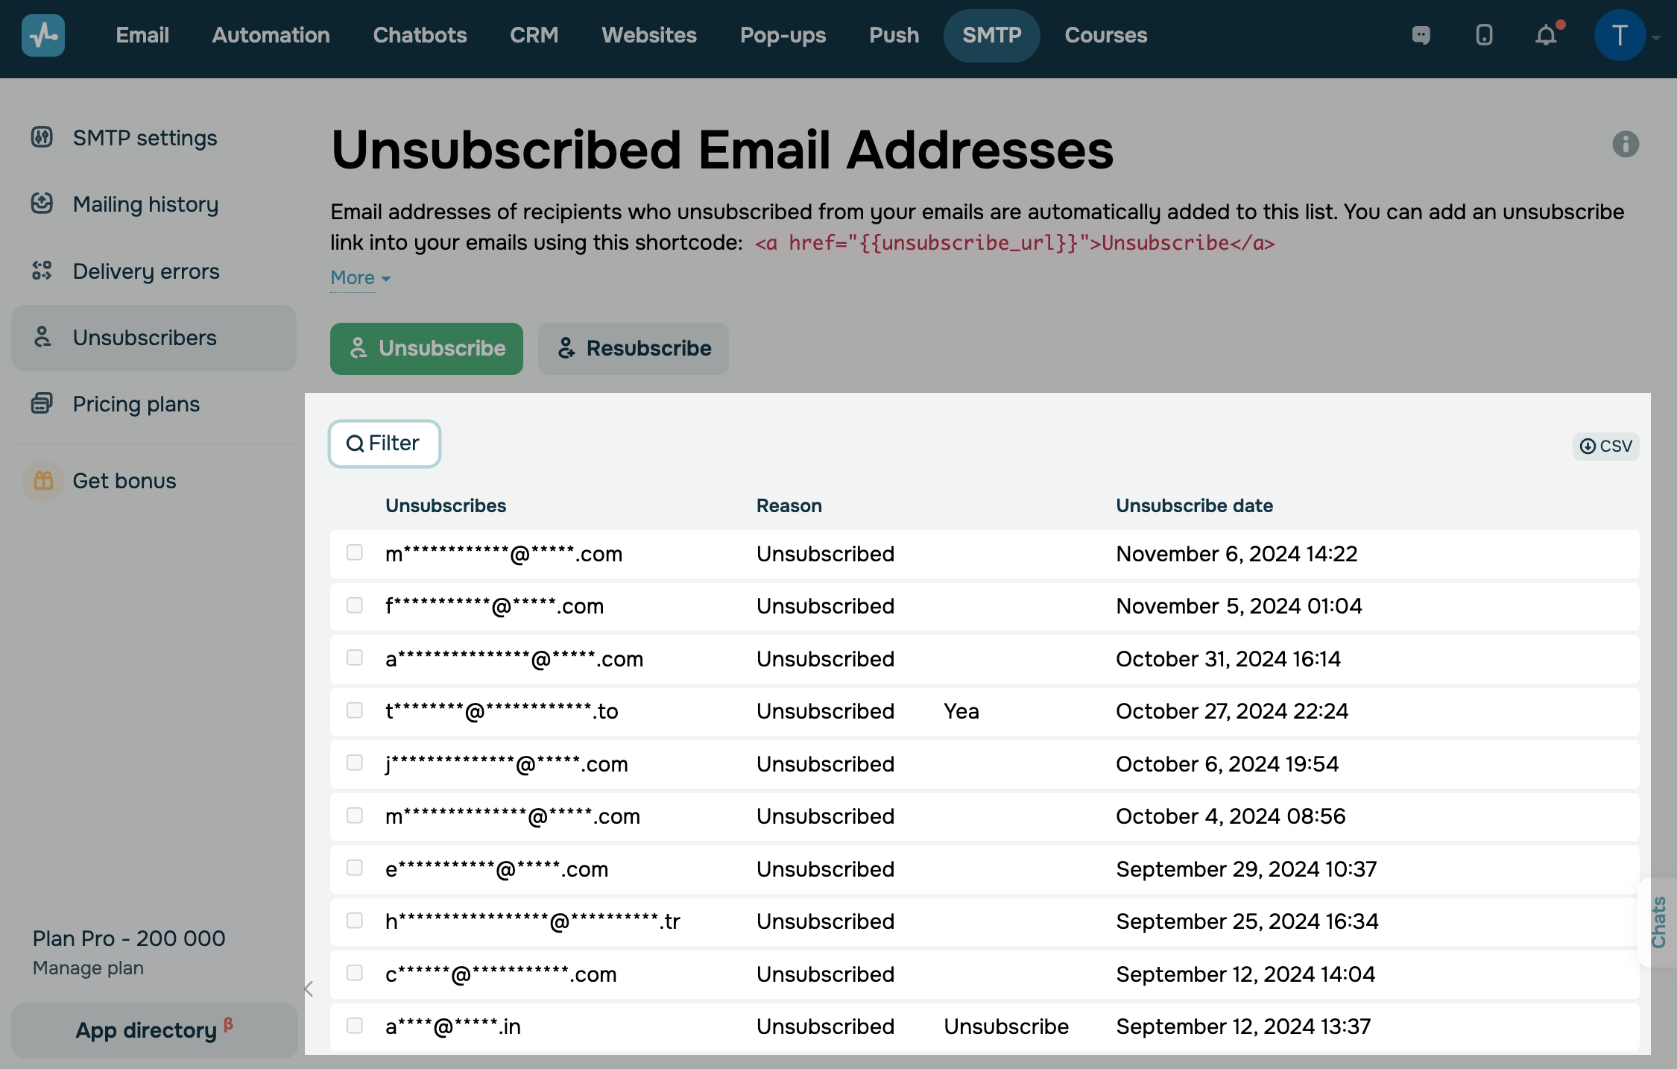Click the Manage plan link
Viewport: 1677px width, 1069px height.
(x=88, y=968)
